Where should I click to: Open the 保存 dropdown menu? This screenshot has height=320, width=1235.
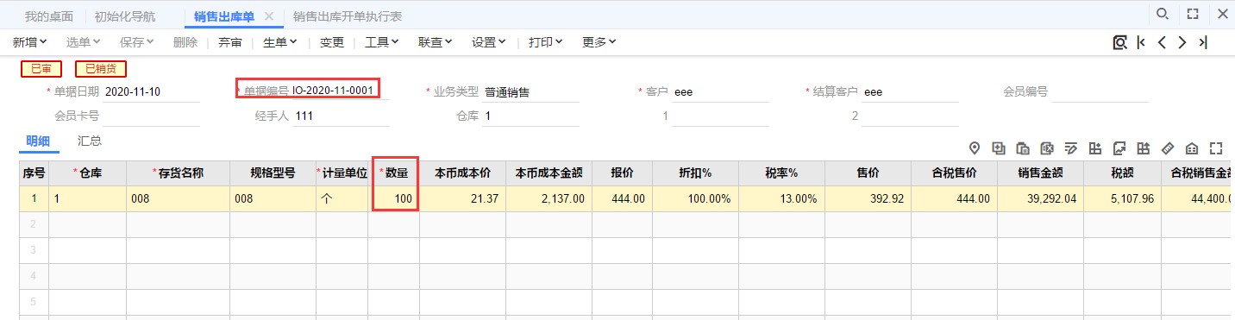coord(137,41)
